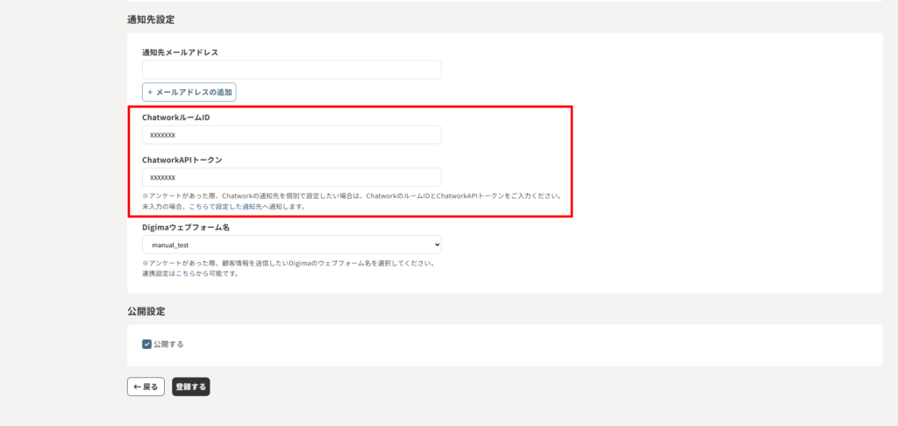Toggle the 公開する checkbox

point(146,344)
